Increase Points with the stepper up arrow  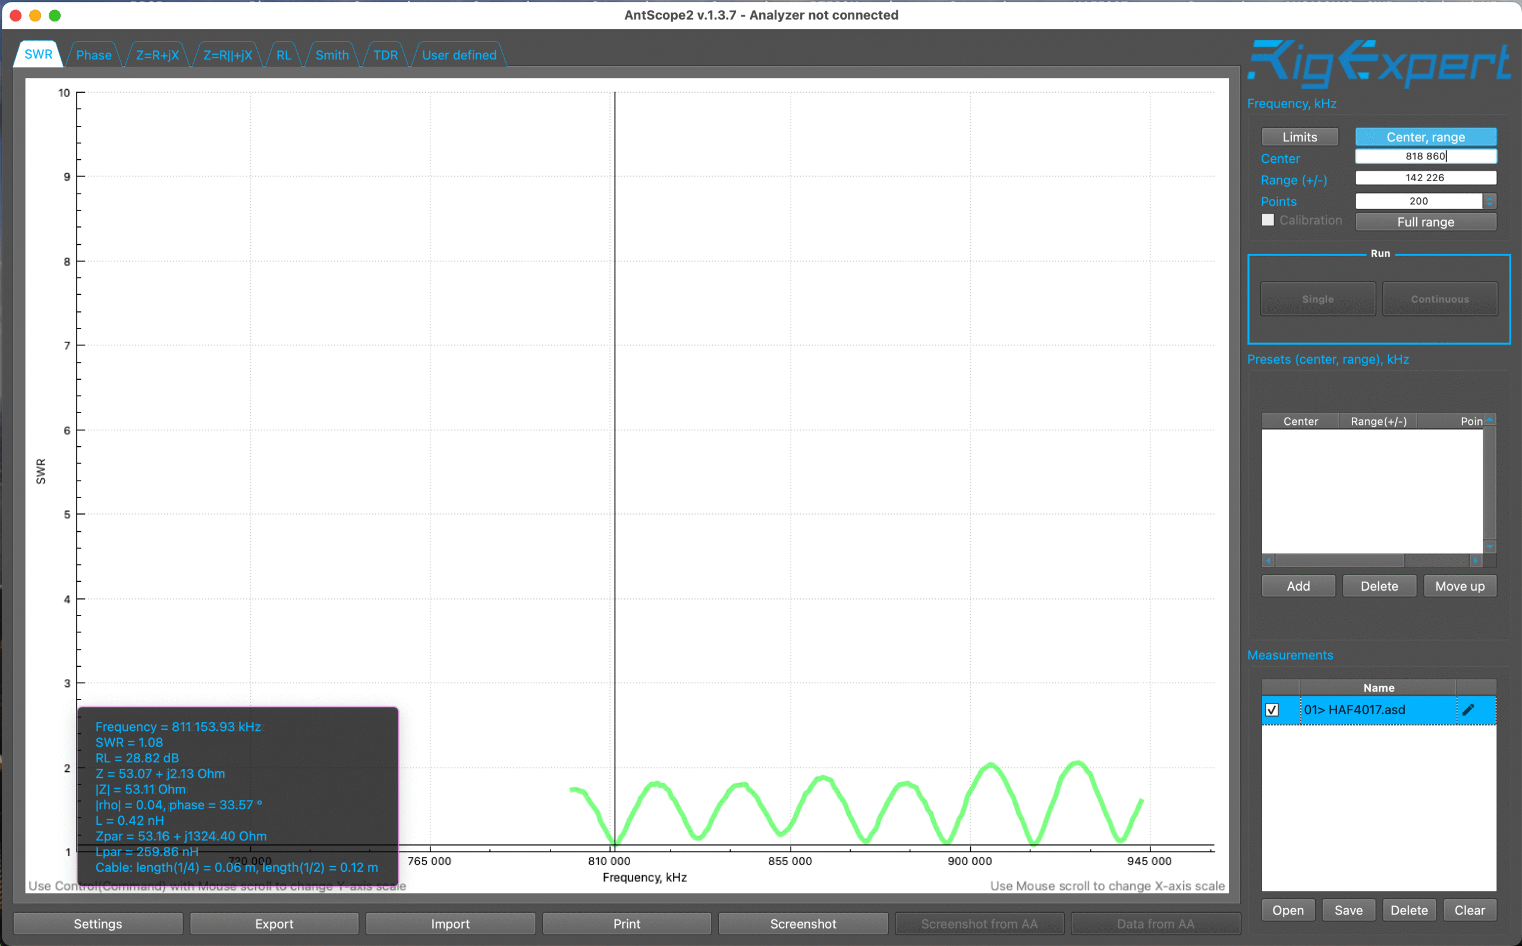(1489, 197)
